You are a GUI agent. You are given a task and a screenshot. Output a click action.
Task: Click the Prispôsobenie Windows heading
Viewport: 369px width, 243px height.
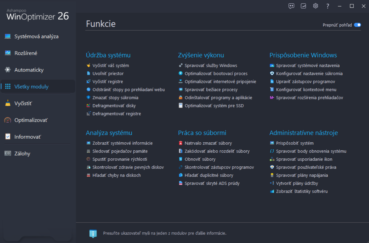(x=303, y=55)
